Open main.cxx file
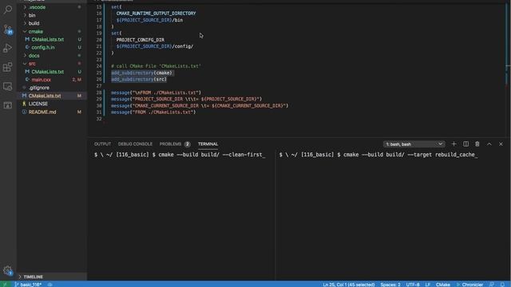The image size is (511, 287). (x=41, y=80)
